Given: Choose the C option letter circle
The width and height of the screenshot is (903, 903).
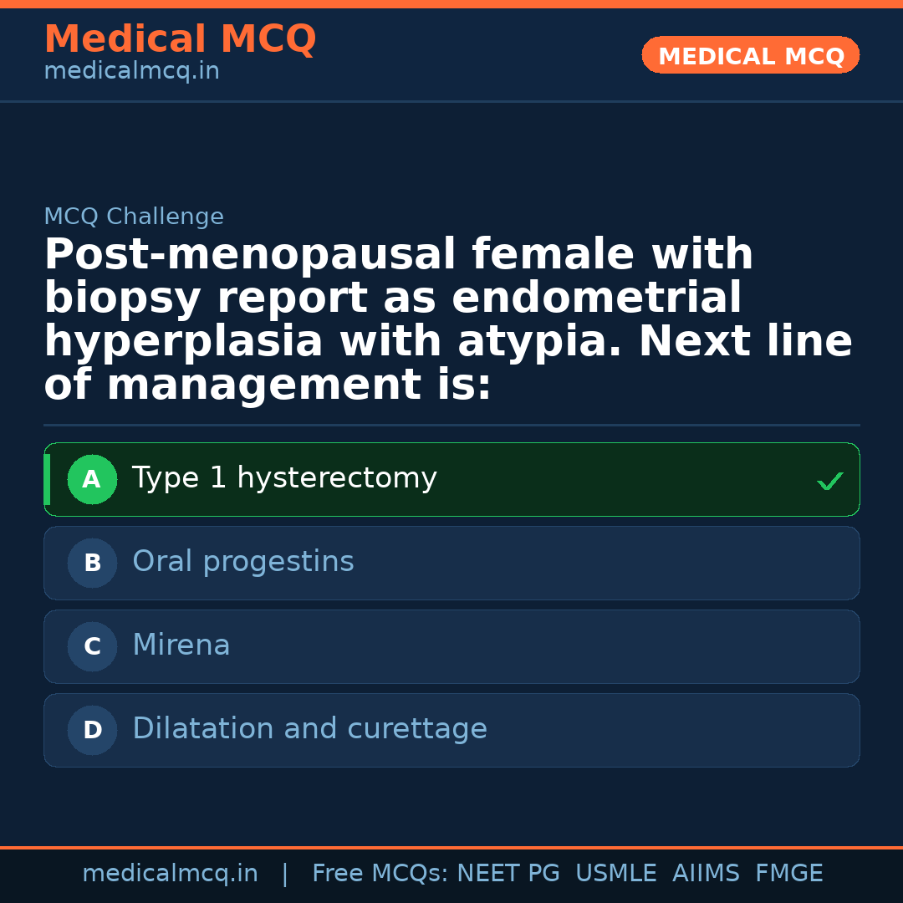Looking at the screenshot, I should click(92, 647).
